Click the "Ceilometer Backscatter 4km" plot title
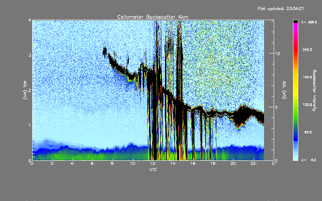This screenshot has width=322, height=201. pos(153,17)
